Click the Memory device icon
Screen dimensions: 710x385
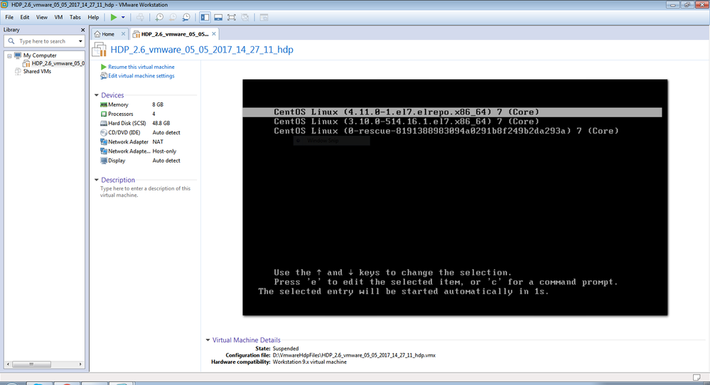click(x=104, y=104)
